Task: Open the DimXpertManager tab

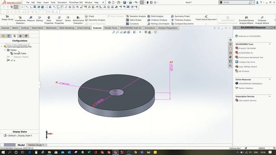Action: [20, 36]
